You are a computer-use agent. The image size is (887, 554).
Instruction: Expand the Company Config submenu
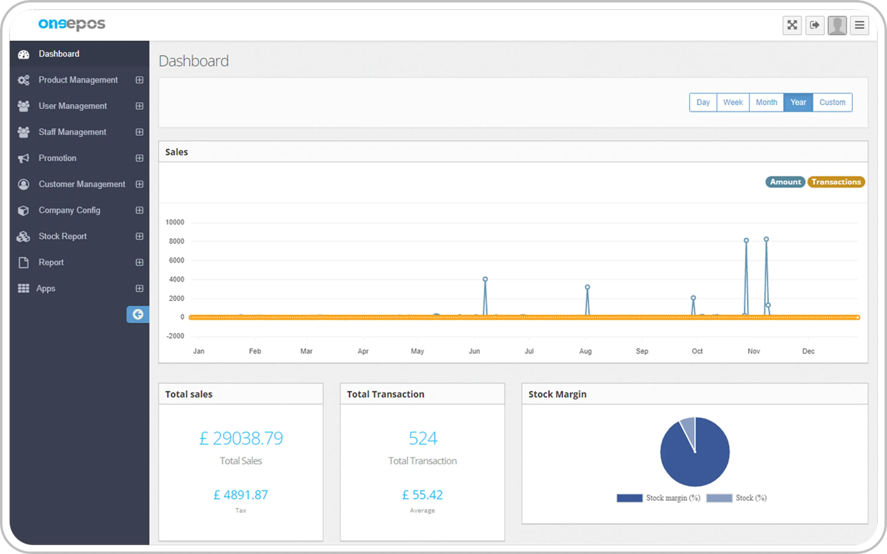pos(139,210)
